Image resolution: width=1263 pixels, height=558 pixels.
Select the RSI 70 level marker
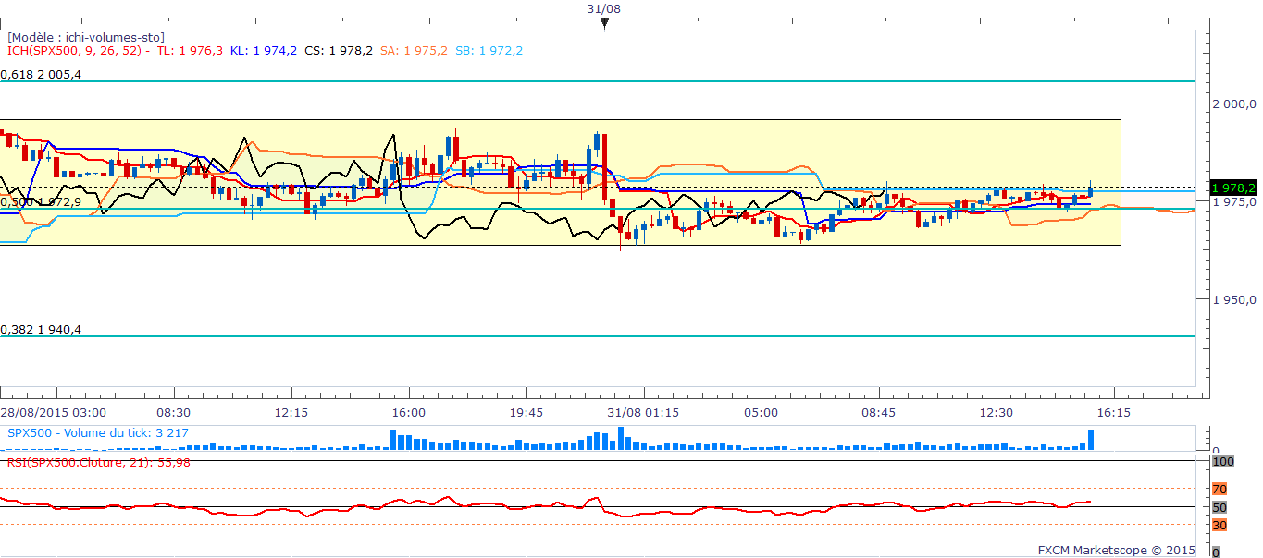[x=1220, y=489]
